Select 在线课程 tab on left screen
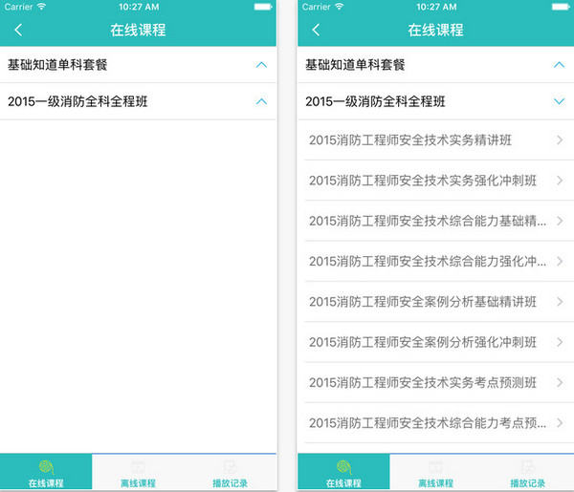The height and width of the screenshot is (492, 574). [46, 472]
